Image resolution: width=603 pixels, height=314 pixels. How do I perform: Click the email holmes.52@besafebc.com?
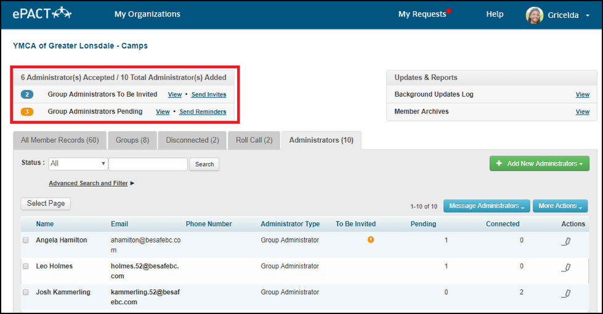point(145,272)
